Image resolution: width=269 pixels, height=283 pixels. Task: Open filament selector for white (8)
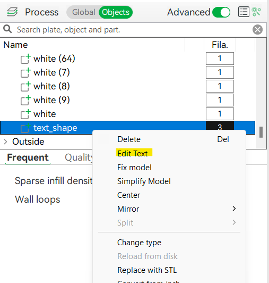220,86
